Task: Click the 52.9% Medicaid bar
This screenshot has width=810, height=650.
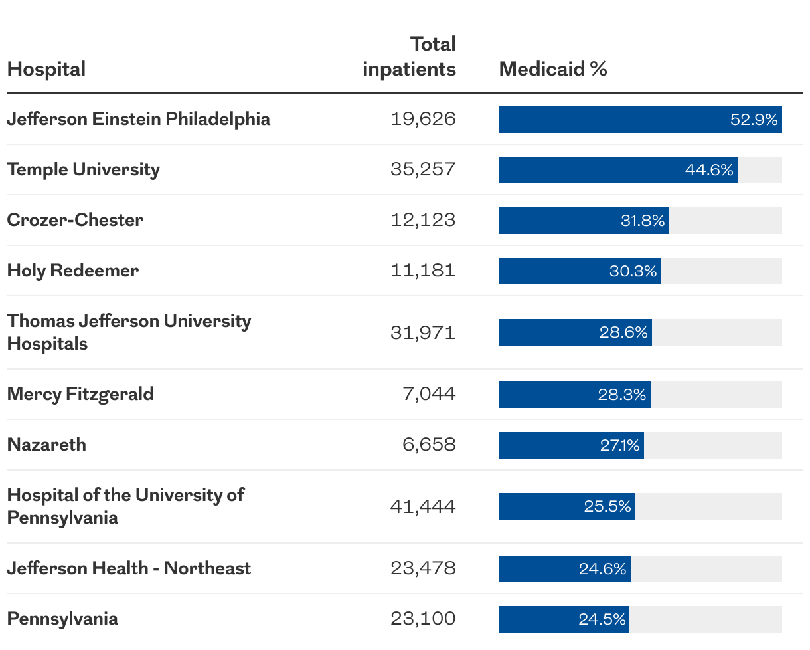Action: click(x=641, y=120)
